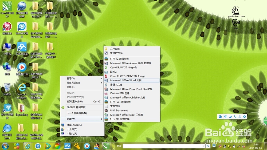This screenshot has width=267, height=150.
Task: Click the moon icon on IME bar
Action: click(230, 117)
